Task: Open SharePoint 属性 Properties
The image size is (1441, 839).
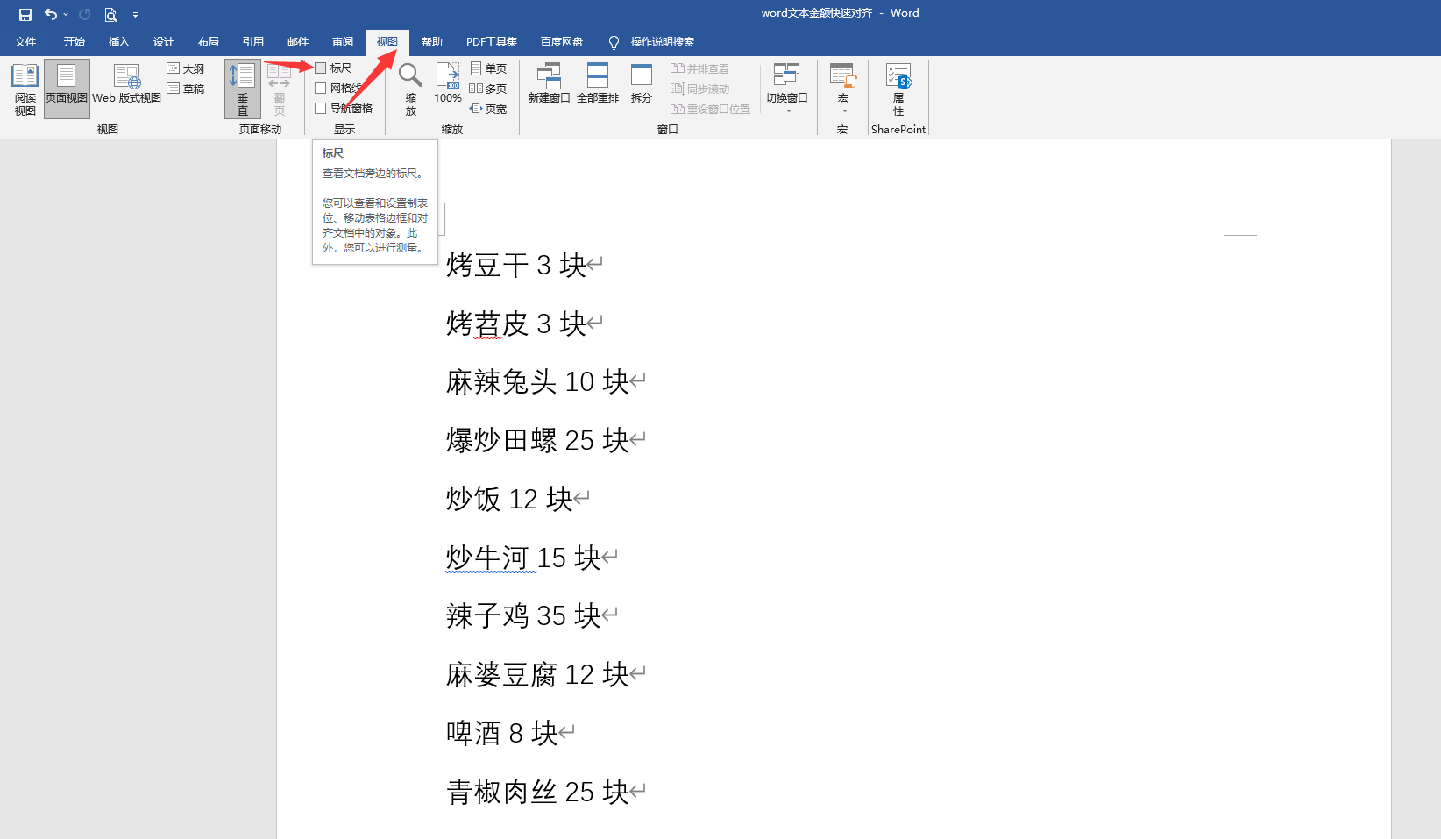Action: tap(898, 89)
